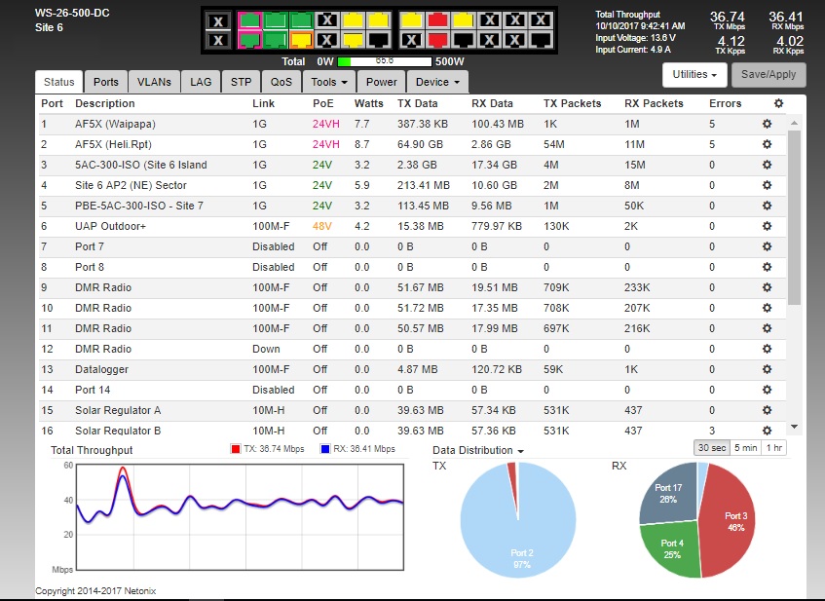Open the Tools dropdown tab

click(329, 83)
